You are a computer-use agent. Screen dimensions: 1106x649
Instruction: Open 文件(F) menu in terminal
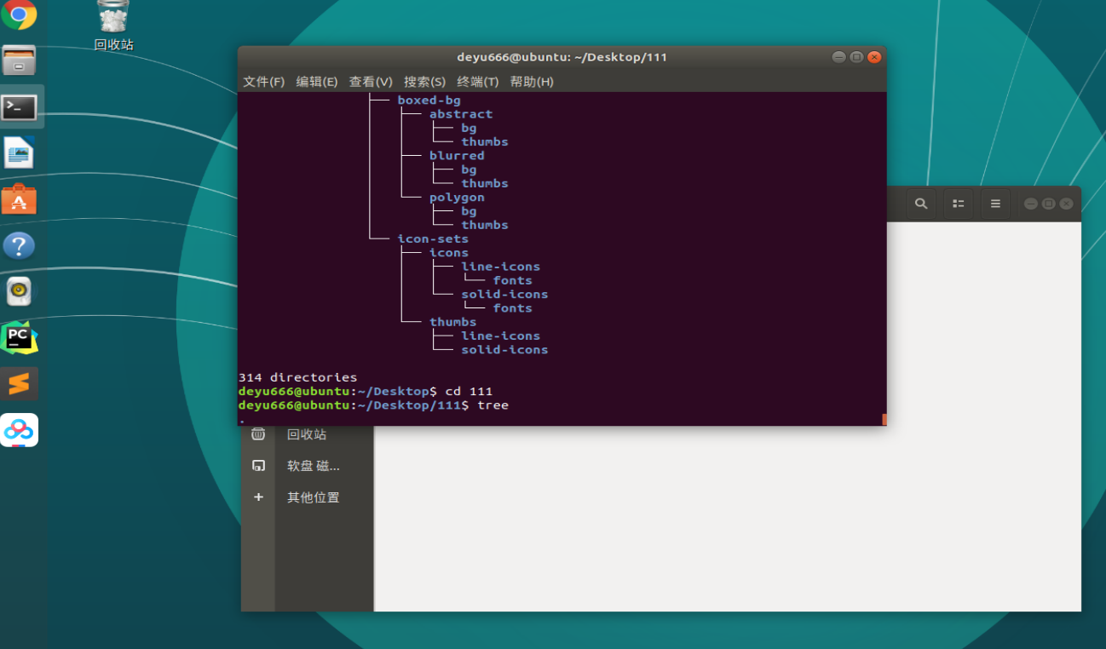[x=264, y=82]
